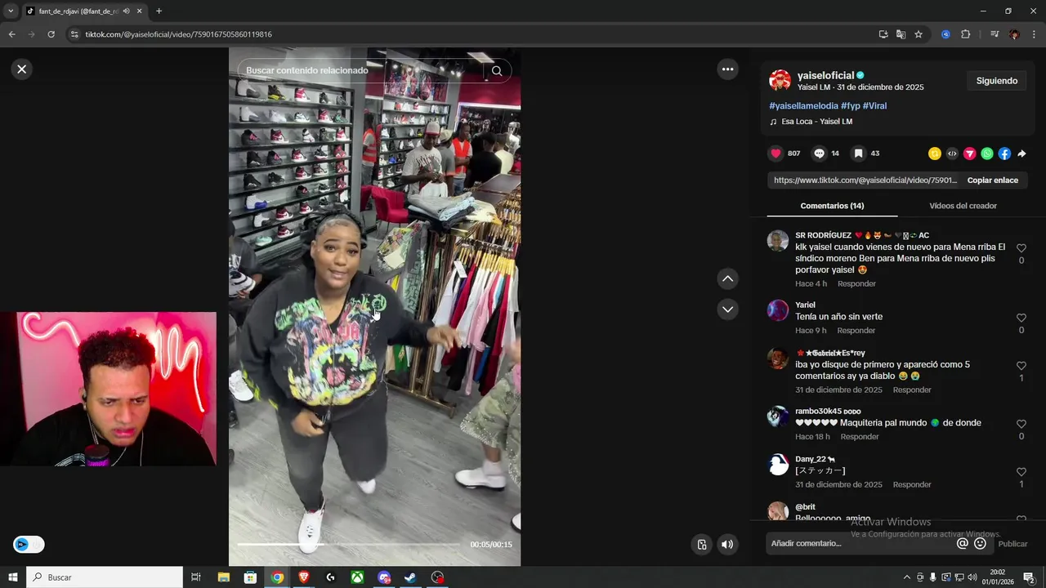Open the three-dot video options menu
The image size is (1046, 588).
727,69
